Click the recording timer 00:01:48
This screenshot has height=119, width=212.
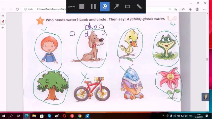(x=72, y=7)
